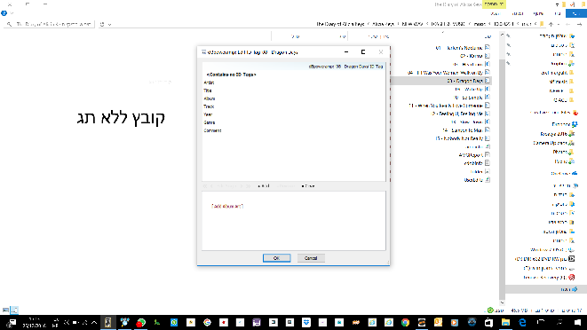Click file icon beside 02 - Karma

click(487, 56)
